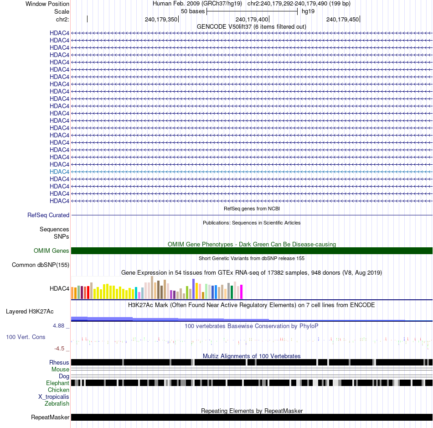Viewport: 433px width, 428px height.
Task: Select the Chicken species label
Action: tap(58, 390)
